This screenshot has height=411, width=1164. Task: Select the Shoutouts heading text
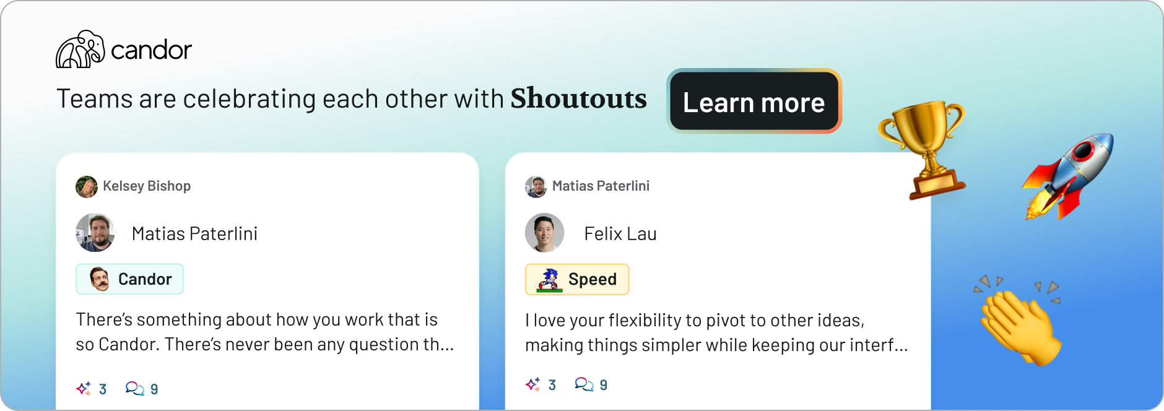pyautogui.click(x=580, y=98)
